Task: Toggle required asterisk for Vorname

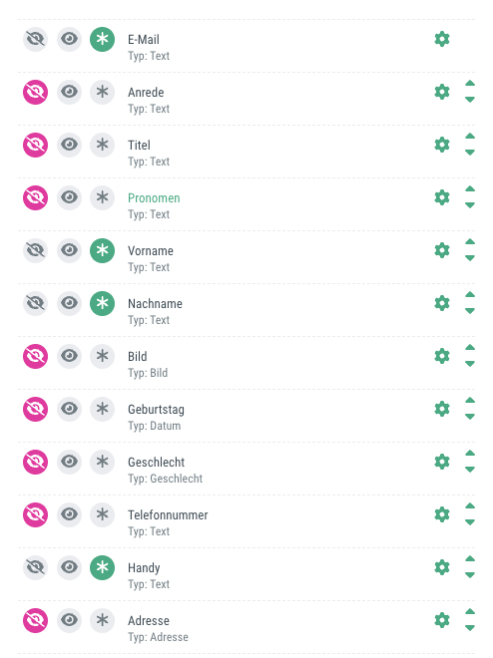Action: tap(103, 250)
